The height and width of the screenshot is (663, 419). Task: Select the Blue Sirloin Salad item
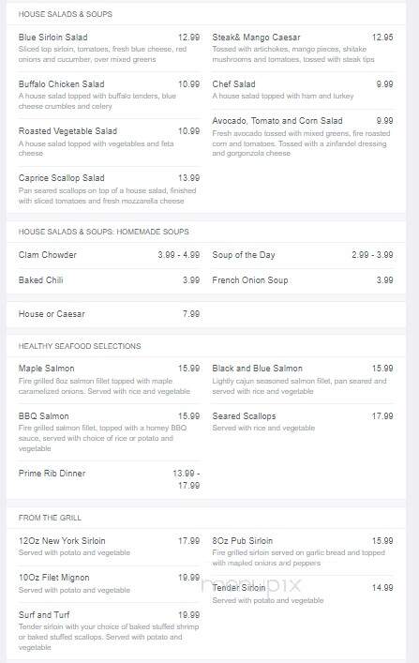click(x=109, y=48)
